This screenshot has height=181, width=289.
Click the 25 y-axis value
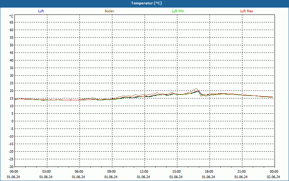(x=12, y=83)
